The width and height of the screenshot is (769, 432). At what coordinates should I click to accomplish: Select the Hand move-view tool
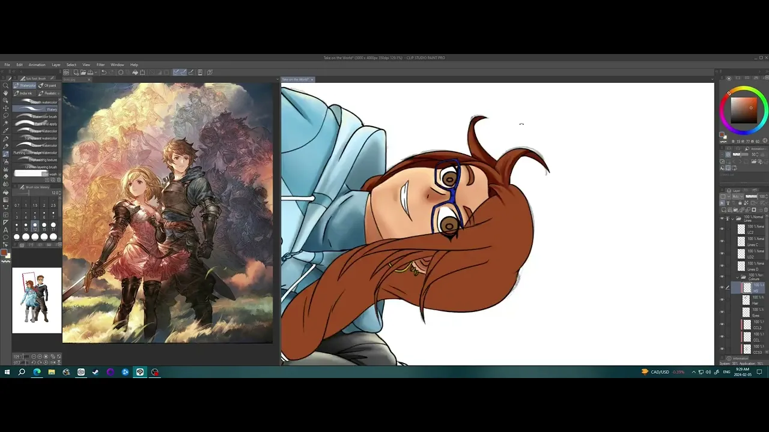[x=5, y=93]
